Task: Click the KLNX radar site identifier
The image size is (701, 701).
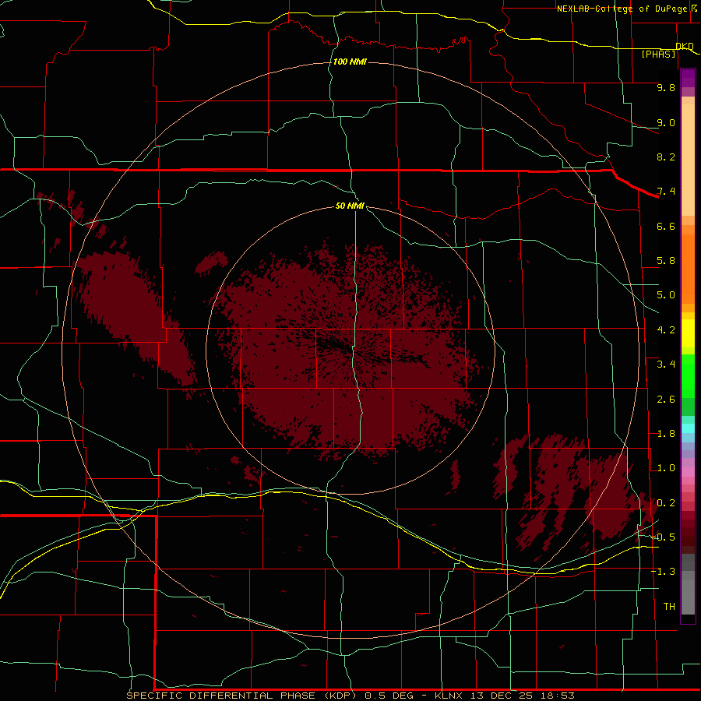Action: click(x=449, y=696)
